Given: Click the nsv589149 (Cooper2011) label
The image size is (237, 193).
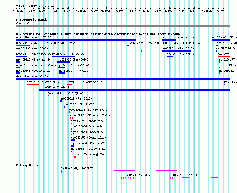Looking at the screenshot, I should point(84,82).
